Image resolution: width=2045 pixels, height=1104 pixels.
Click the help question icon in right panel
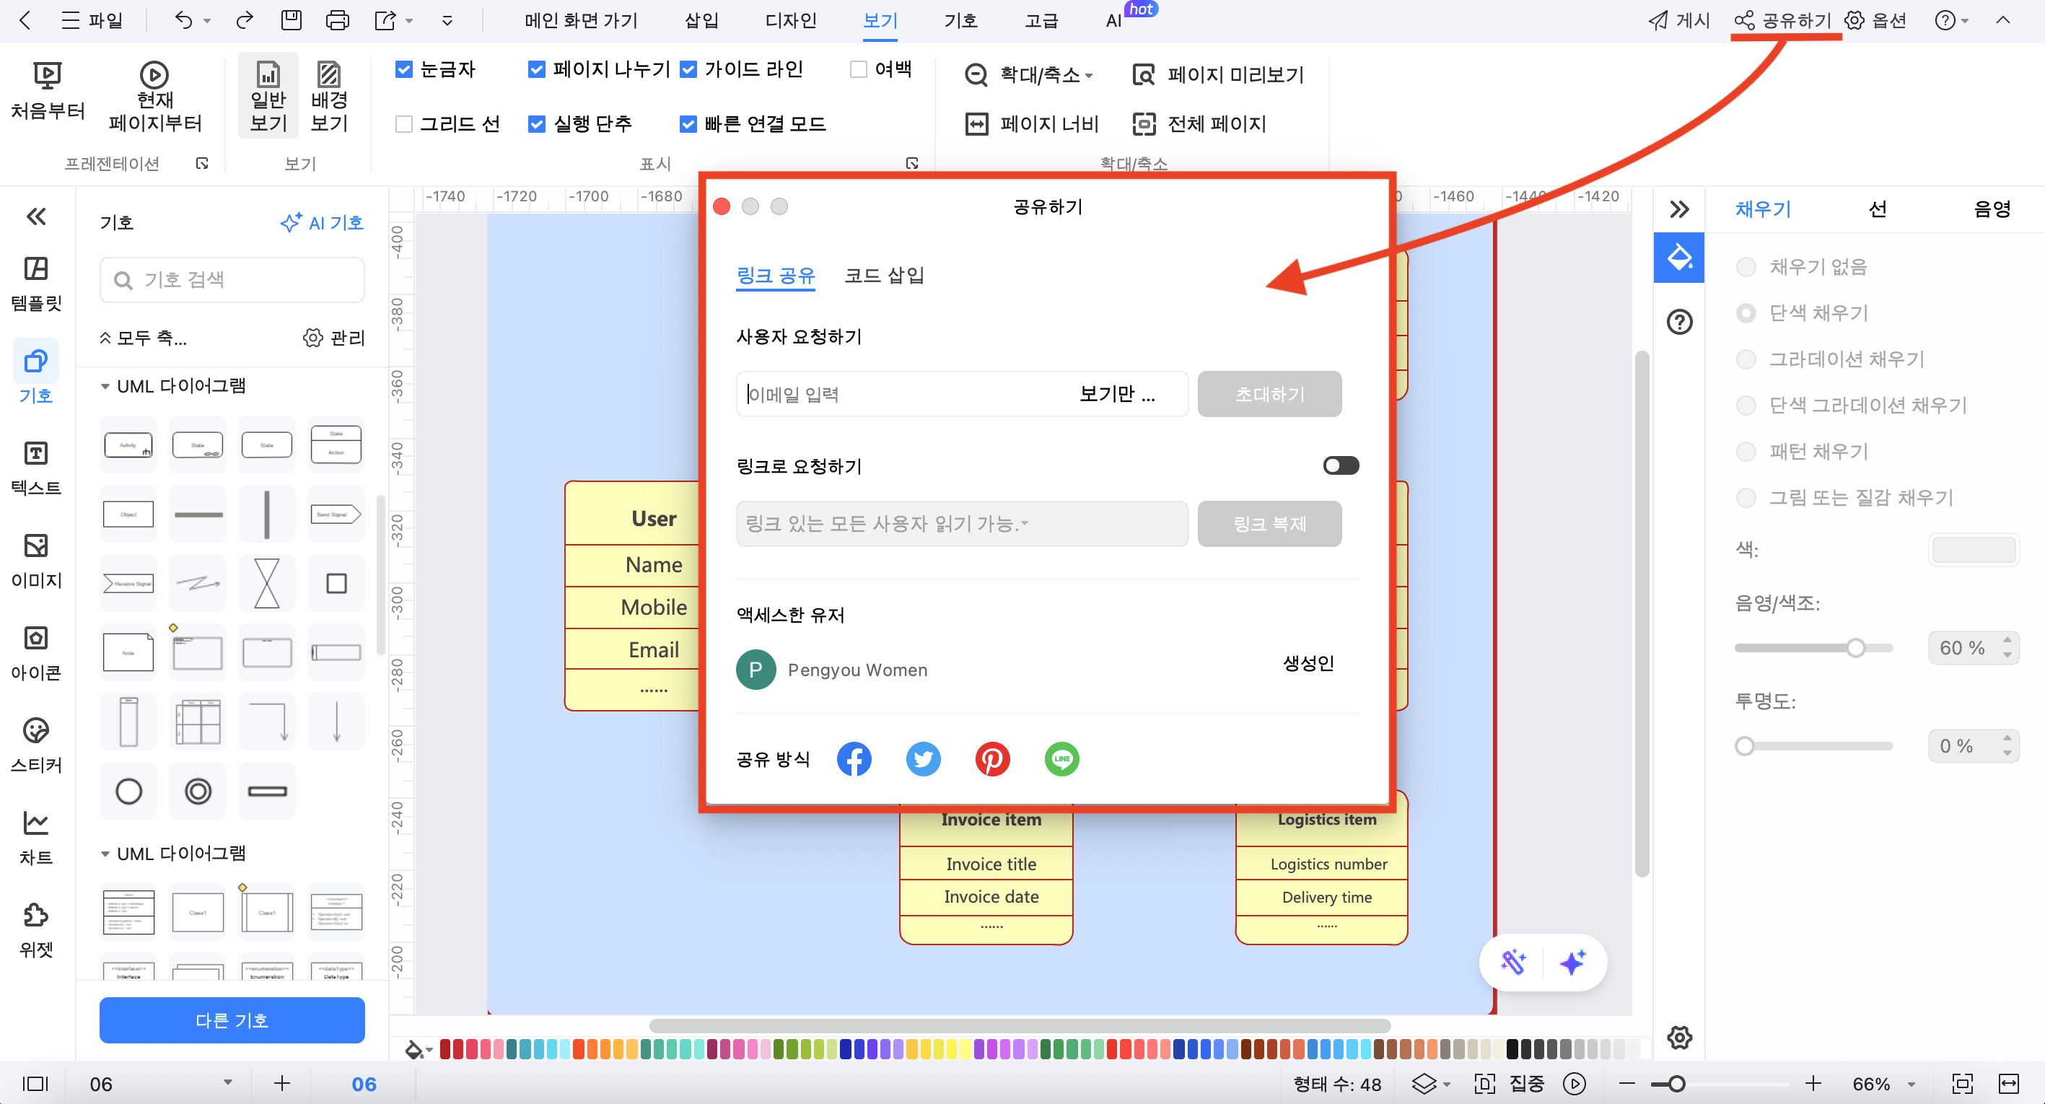pyautogui.click(x=1679, y=321)
